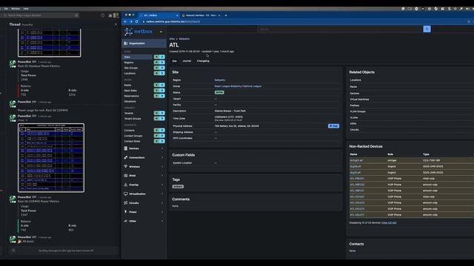Open the Help menu in macOS menu bar

(26, 9)
